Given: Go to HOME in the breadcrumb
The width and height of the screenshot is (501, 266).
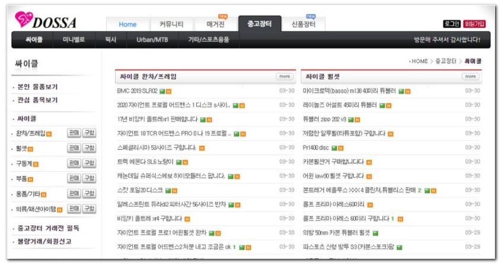Looking at the screenshot, I should [x=420, y=61].
